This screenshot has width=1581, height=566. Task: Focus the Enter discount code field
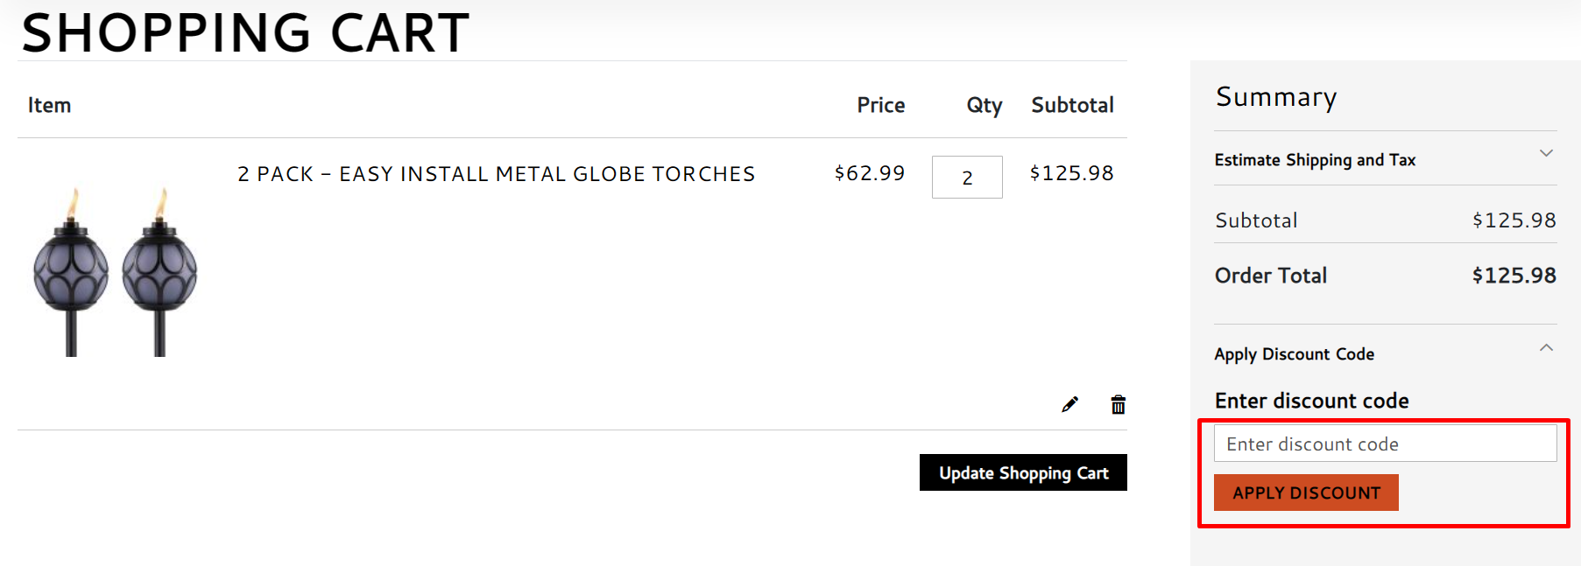tap(1385, 444)
